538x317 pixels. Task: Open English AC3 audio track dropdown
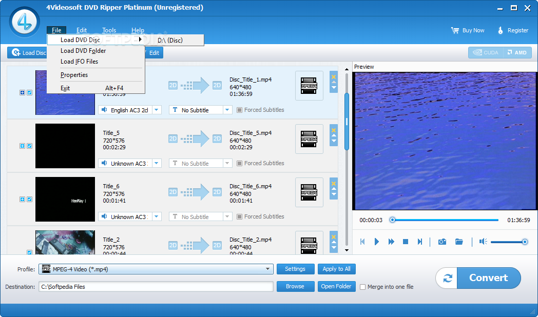pos(157,110)
